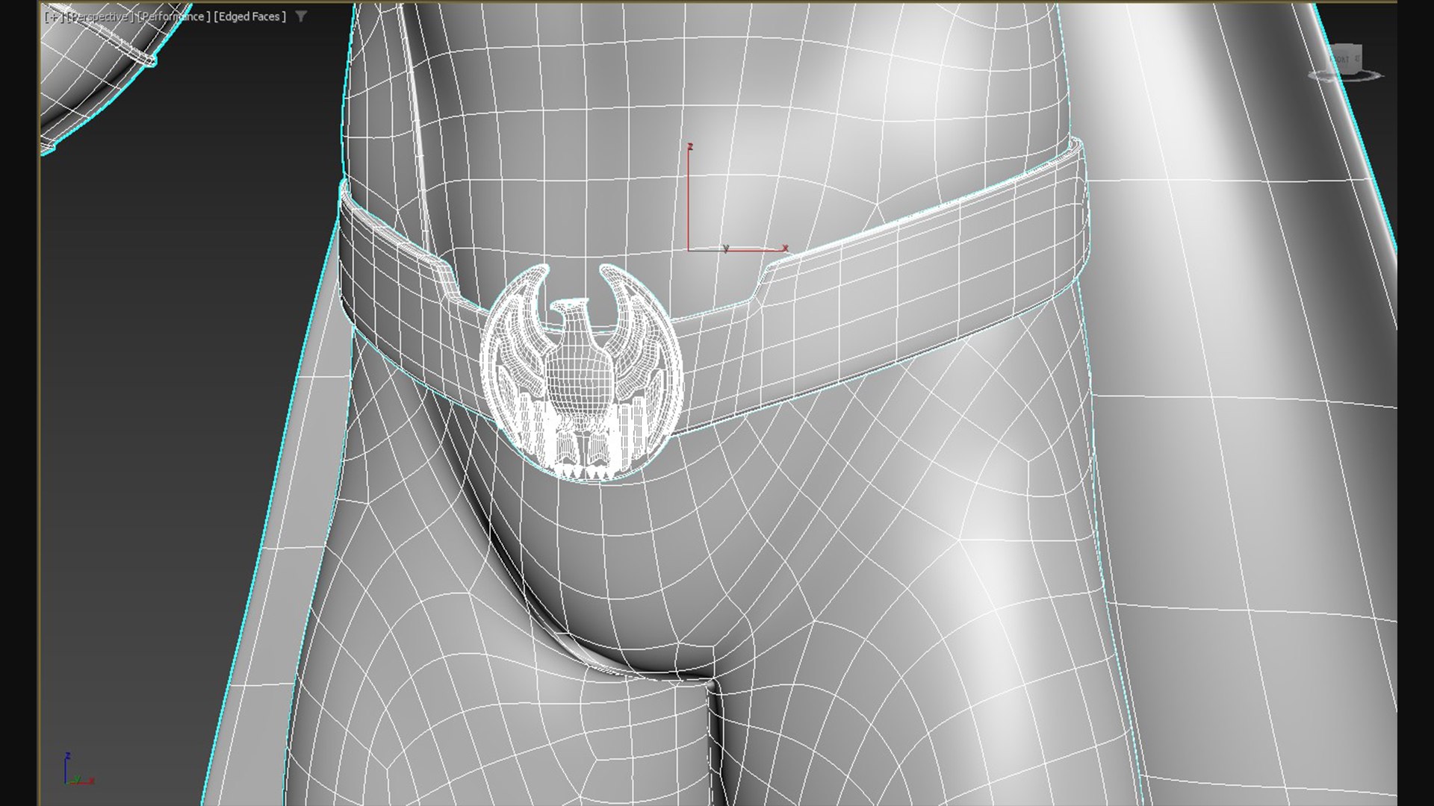The height and width of the screenshot is (806, 1434).
Task: Open the Performance quality label menu
Action: tap(174, 16)
